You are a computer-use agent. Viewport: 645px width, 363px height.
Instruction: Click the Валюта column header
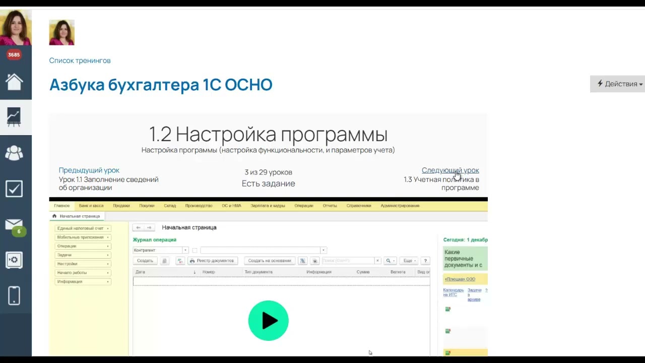click(x=398, y=272)
